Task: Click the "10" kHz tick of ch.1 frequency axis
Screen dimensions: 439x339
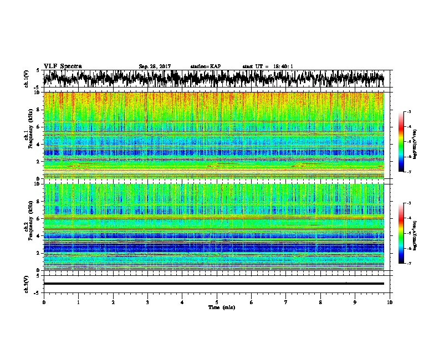Action: [38, 93]
